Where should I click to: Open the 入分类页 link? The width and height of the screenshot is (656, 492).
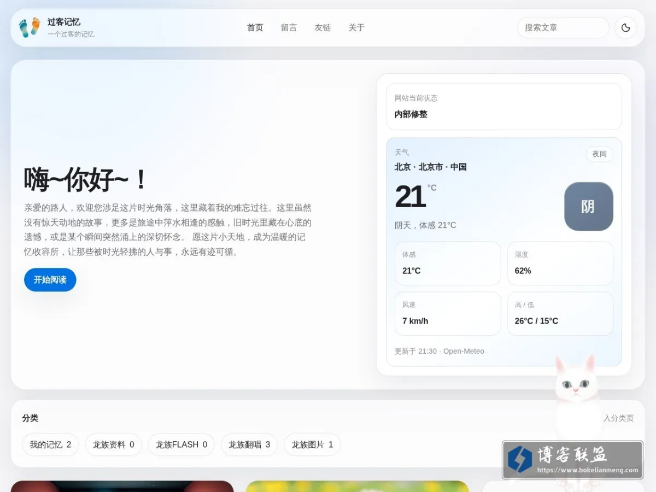tap(619, 418)
